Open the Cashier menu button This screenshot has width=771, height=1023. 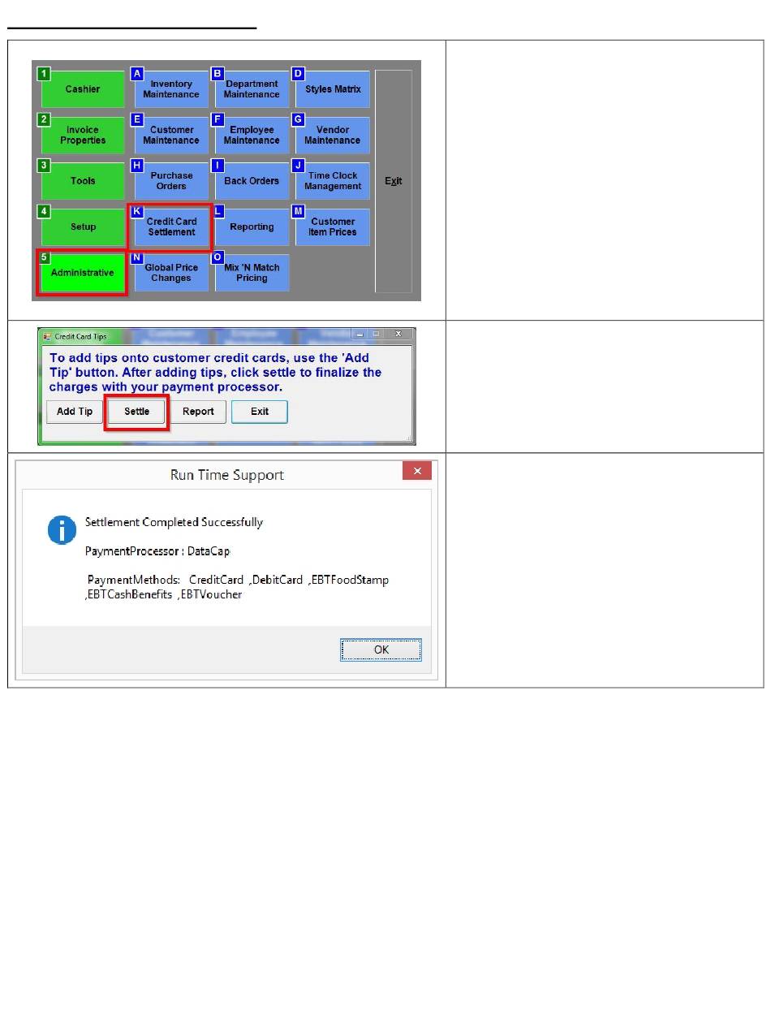click(83, 88)
